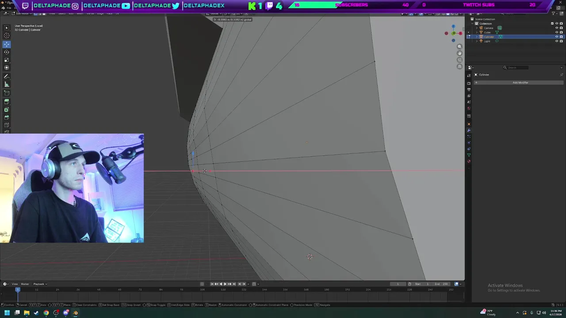
Task: Click the viewport pan hand icon
Action: click(x=459, y=53)
